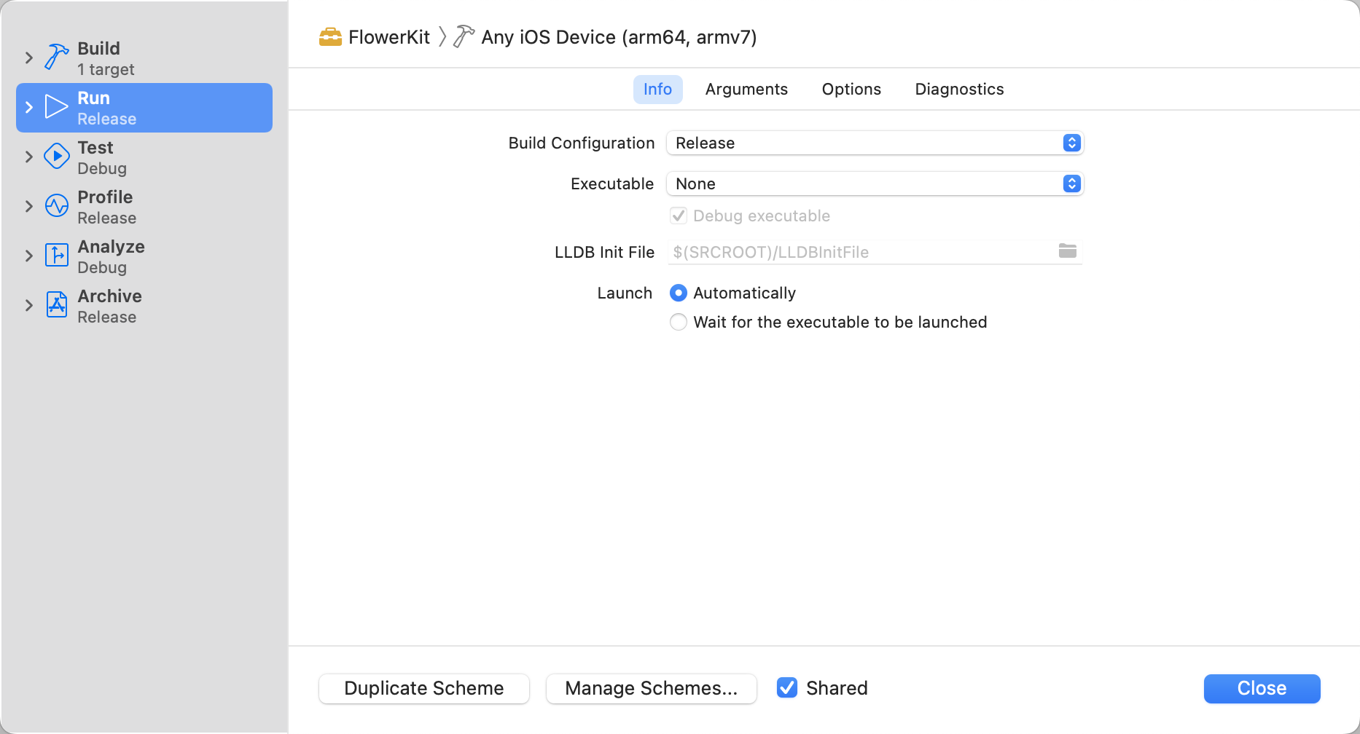
Task: Expand the Profile action row
Action: click(x=29, y=206)
